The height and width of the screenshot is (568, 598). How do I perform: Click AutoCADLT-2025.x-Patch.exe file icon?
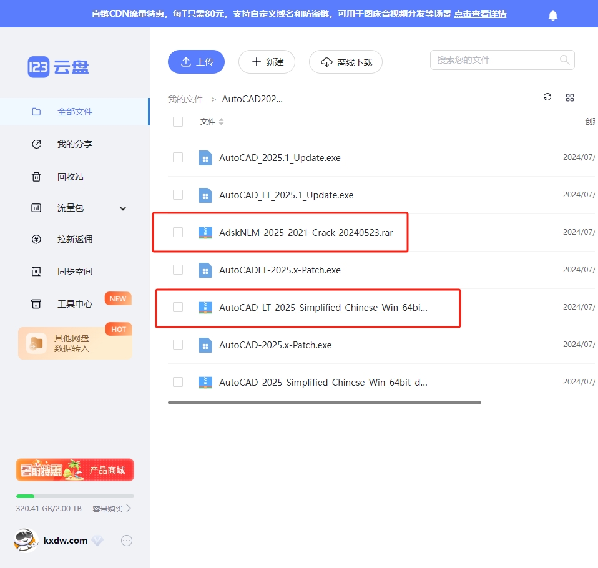pyautogui.click(x=205, y=270)
